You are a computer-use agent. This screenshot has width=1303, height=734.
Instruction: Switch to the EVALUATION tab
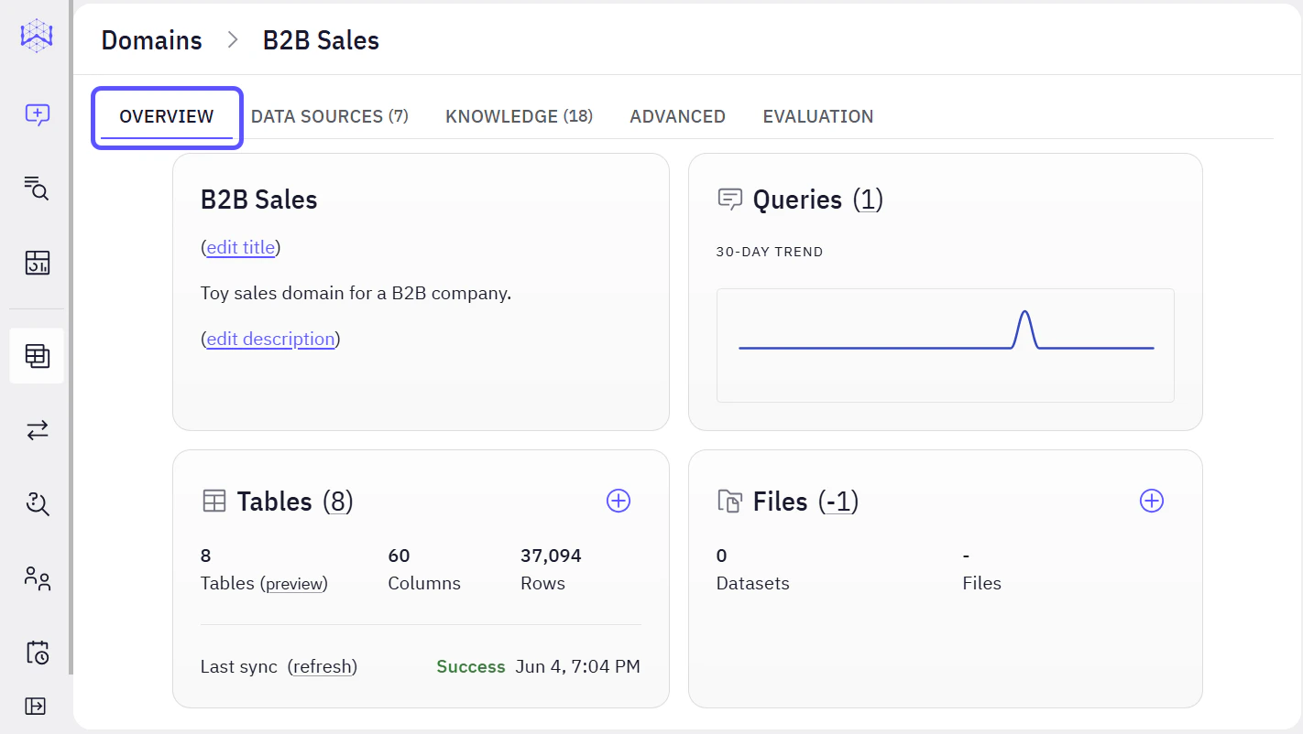coord(817,116)
